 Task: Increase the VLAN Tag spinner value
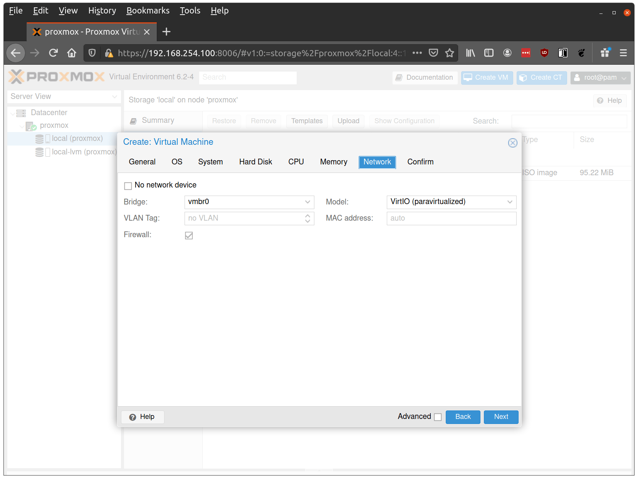[307, 216]
